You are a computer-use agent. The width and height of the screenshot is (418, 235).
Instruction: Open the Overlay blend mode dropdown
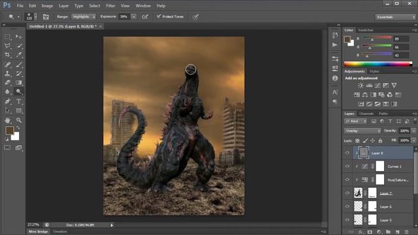coord(362,131)
